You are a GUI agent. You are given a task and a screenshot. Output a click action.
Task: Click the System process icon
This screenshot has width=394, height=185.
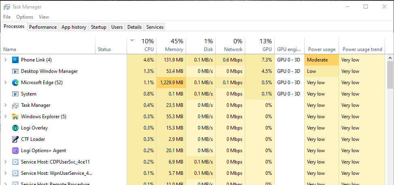click(15, 94)
